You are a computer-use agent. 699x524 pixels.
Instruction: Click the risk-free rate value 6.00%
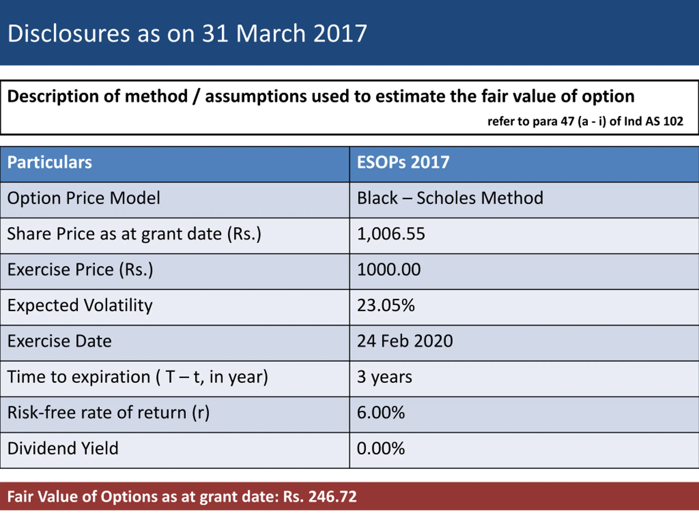(x=381, y=412)
